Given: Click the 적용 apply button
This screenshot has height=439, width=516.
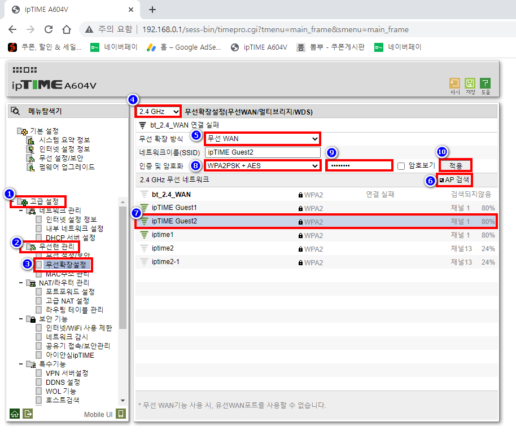Looking at the screenshot, I should (456, 166).
